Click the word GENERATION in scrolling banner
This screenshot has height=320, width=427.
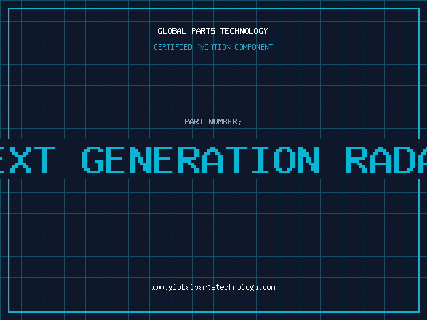coord(201,159)
